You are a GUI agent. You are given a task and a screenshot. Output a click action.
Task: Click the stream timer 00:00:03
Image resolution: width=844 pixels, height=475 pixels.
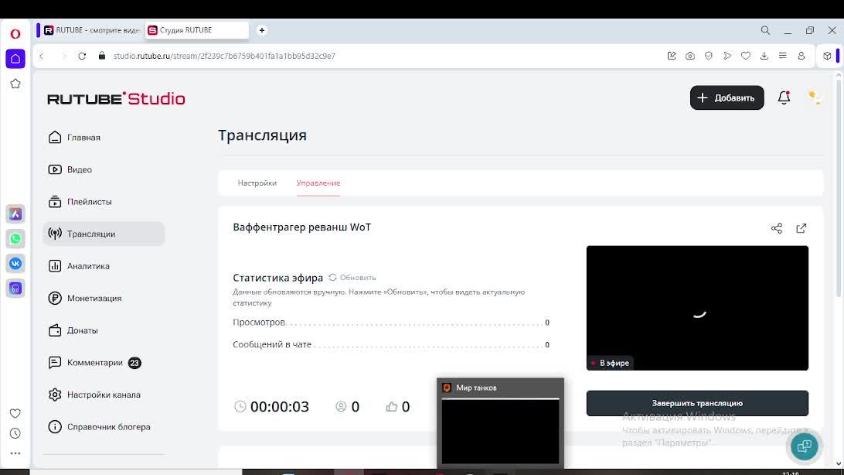click(279, 407)
